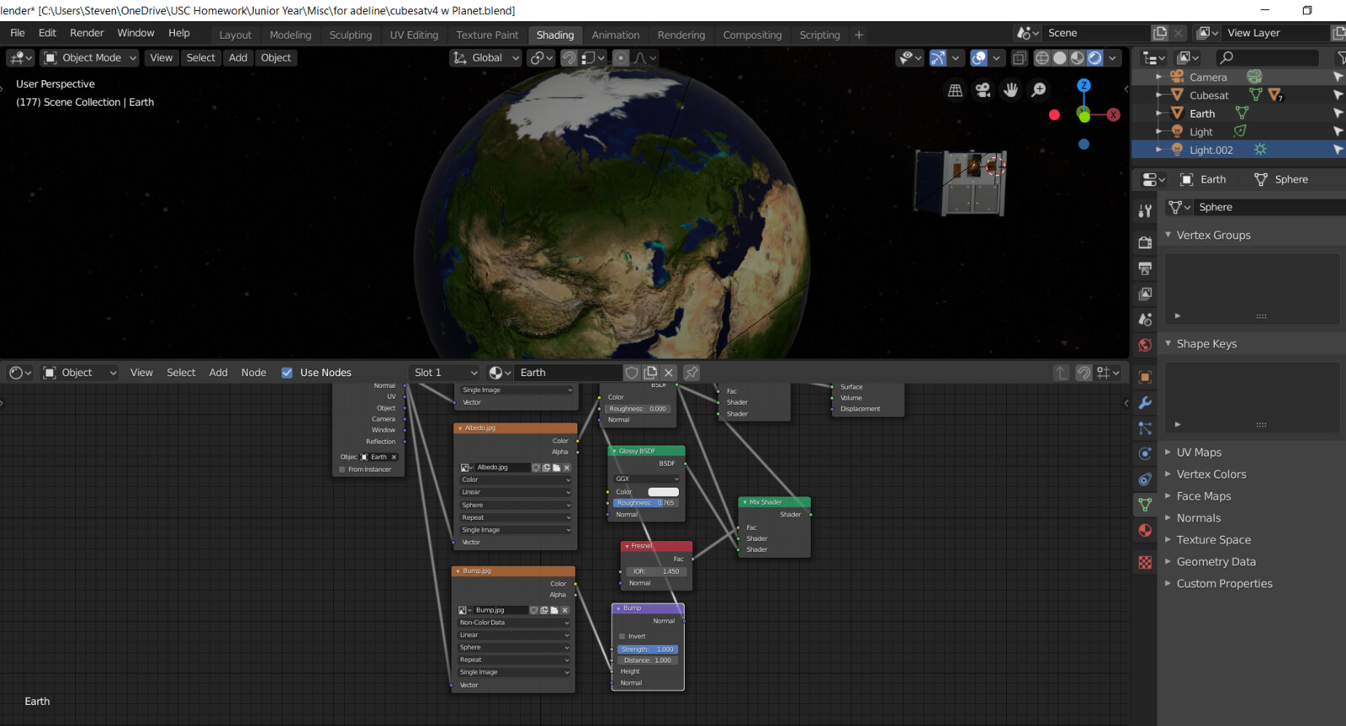The width and height of the screenshot is (1346, 726).
Task: Toggle the Use Nodes checkbox
Action: [x=287, y=373]
